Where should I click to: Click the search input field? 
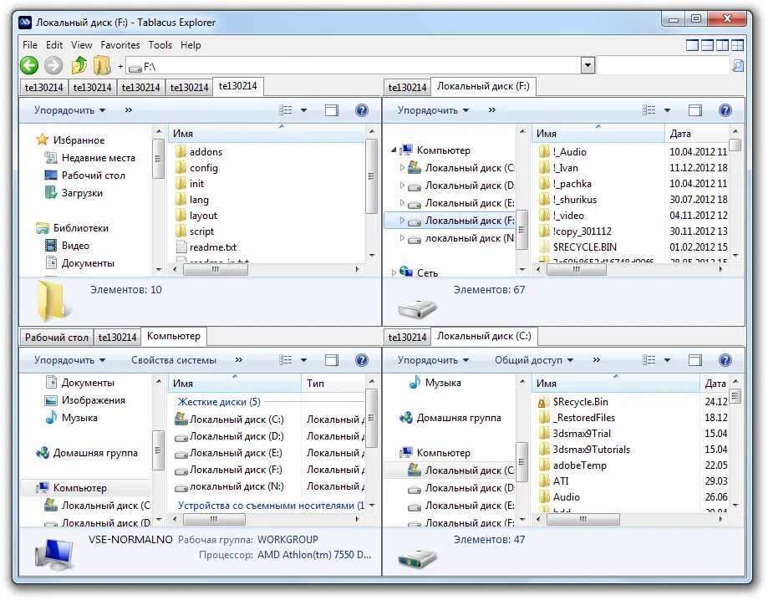(664, 65)
